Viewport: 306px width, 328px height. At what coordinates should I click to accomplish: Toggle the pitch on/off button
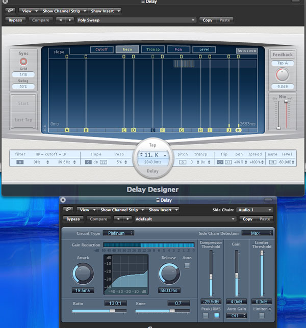click(183, 162)
